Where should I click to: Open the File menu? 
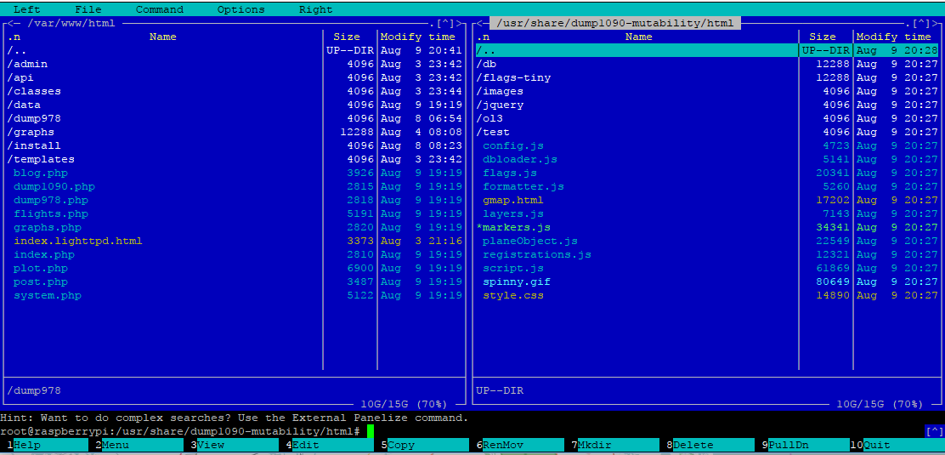point(88,9)
